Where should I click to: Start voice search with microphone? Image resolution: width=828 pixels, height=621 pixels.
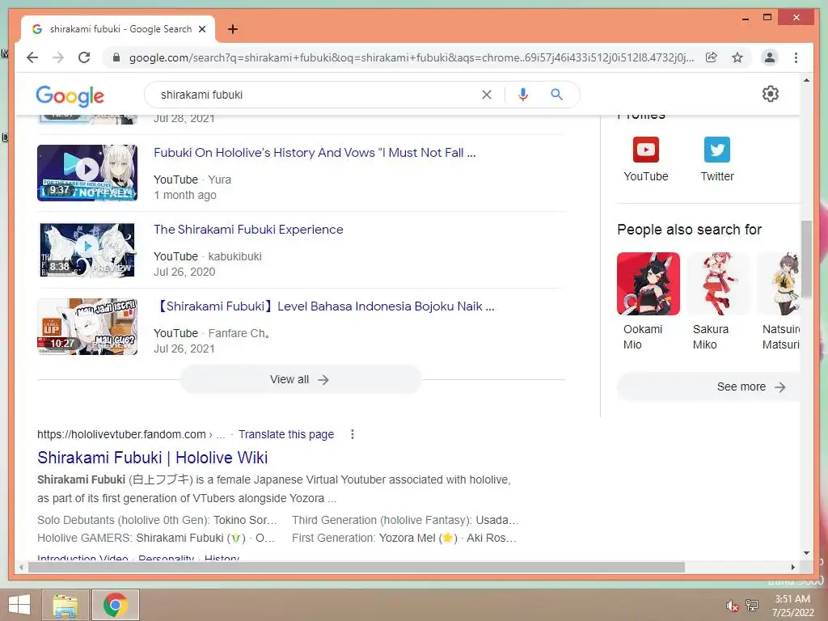tap(523, 95)
